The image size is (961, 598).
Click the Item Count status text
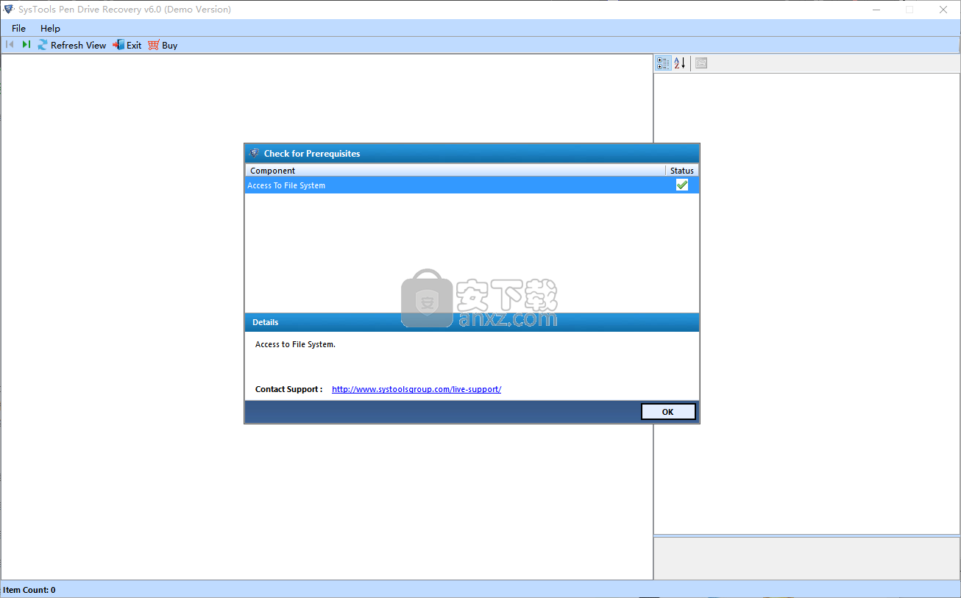[29, 590]
